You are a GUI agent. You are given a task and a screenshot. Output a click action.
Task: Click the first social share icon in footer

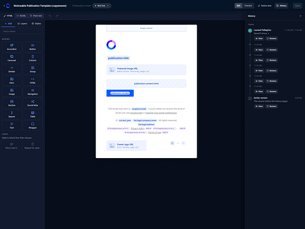pos(172,143)
